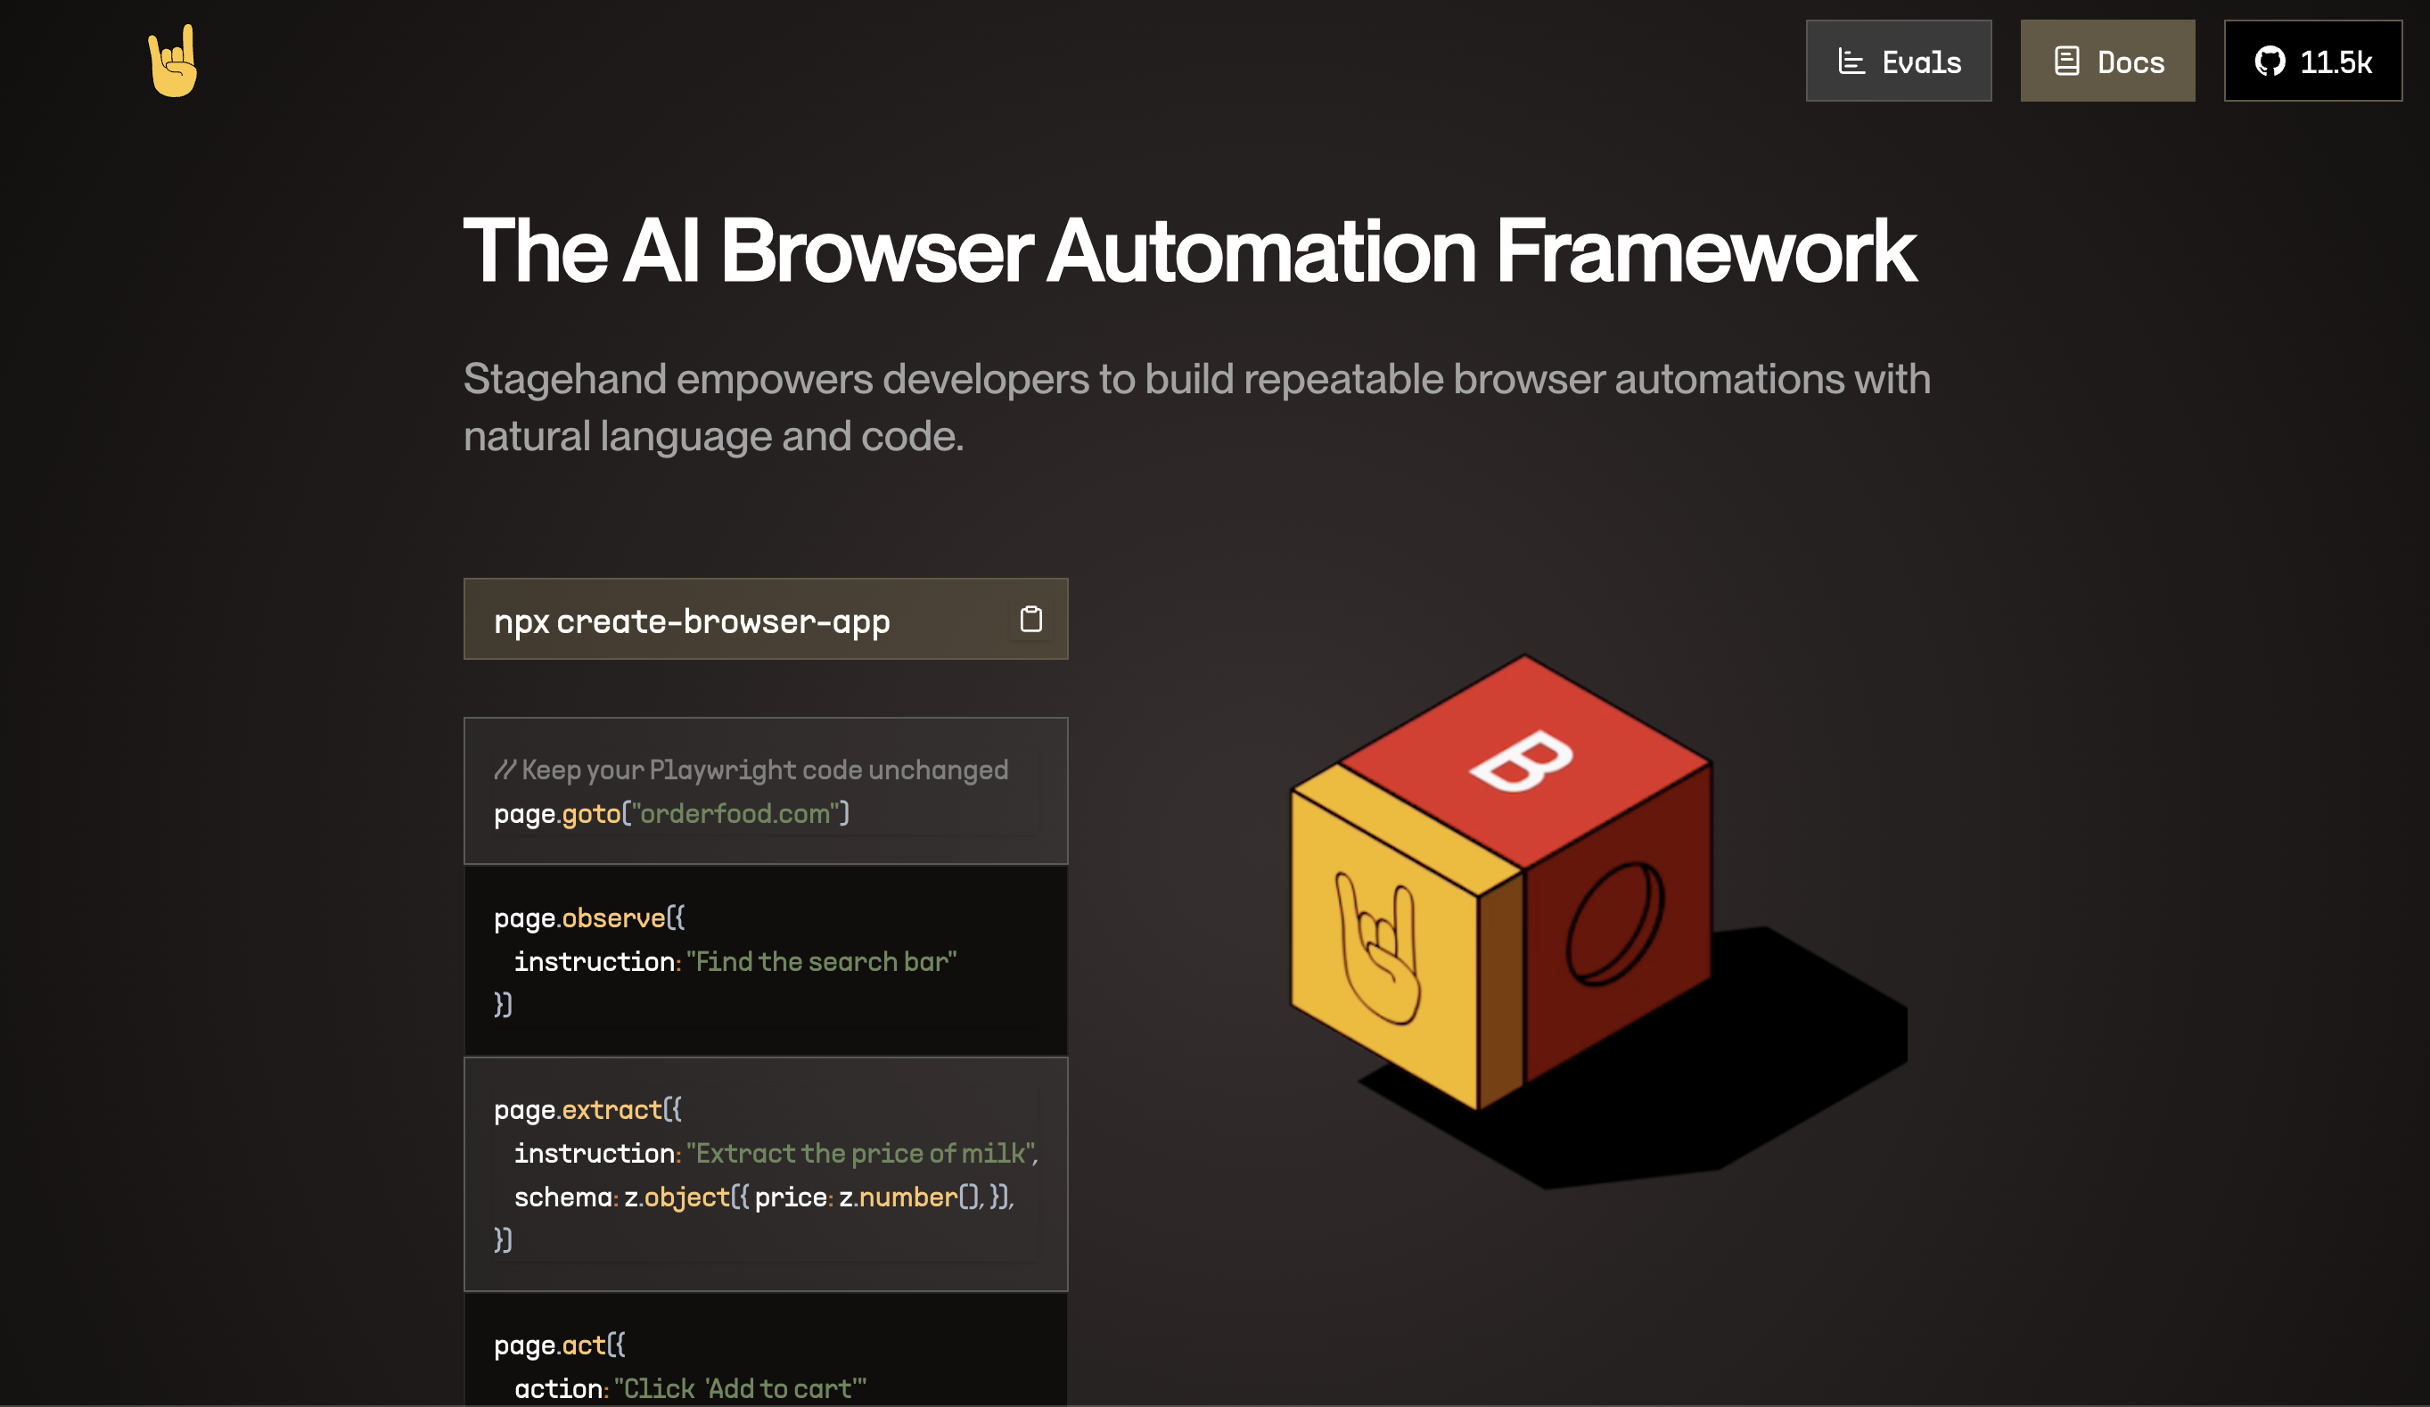Select the page.extract code block
Screen dimensions: 2430x1407
pyautogui.click(x=766, y=1173)
